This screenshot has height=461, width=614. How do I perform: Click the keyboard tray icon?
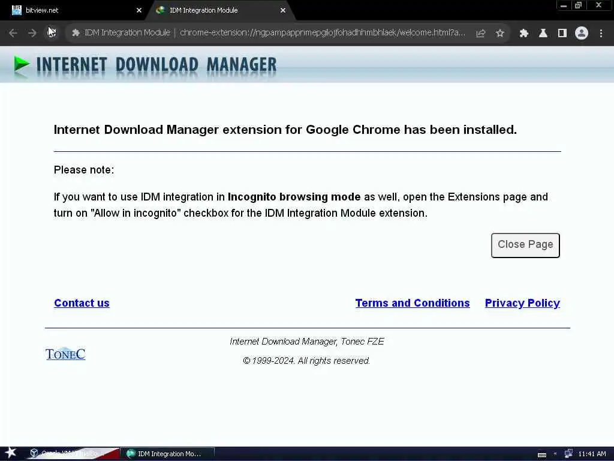pos(542,454)
